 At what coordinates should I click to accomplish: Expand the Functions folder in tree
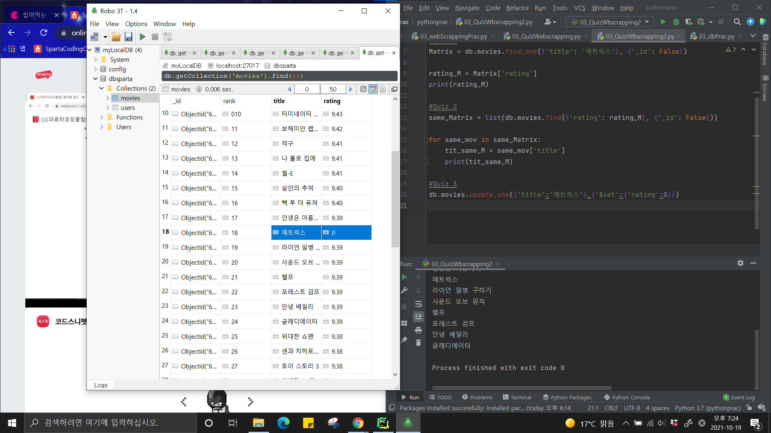point(102,117)
